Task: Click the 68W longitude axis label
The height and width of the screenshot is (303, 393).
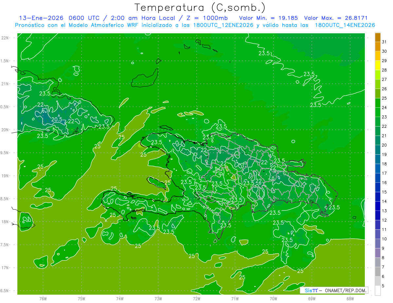Action: click(350, 298)
